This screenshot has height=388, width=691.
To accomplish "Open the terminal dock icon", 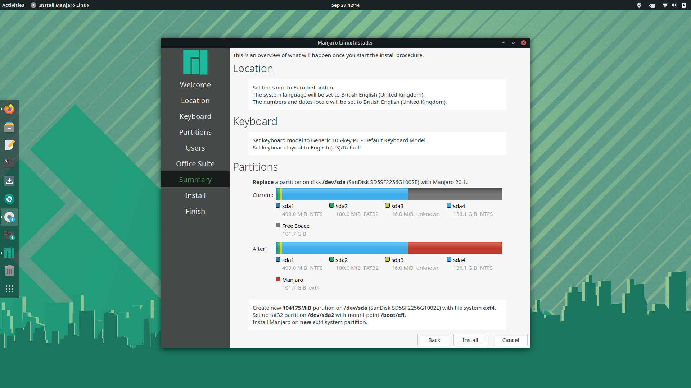I will [9, 163].
